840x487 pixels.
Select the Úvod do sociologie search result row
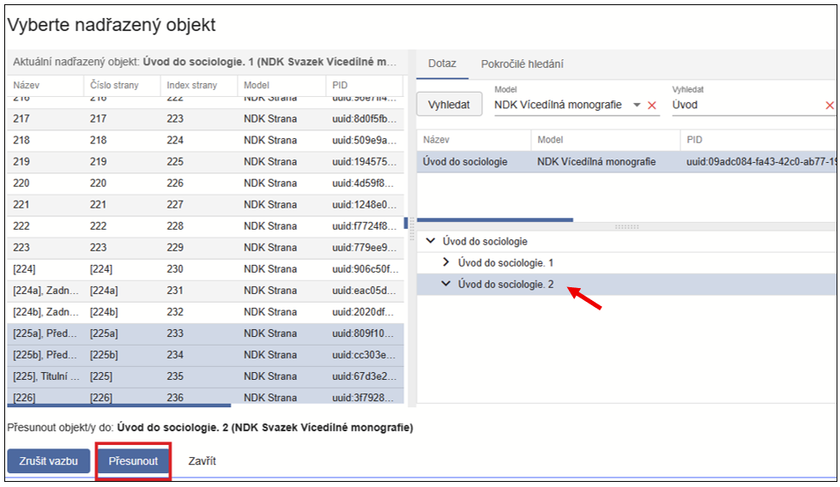pos(465,161)
